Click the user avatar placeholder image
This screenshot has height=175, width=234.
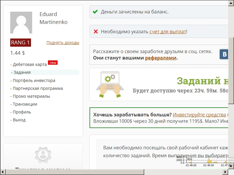point(21,23)
